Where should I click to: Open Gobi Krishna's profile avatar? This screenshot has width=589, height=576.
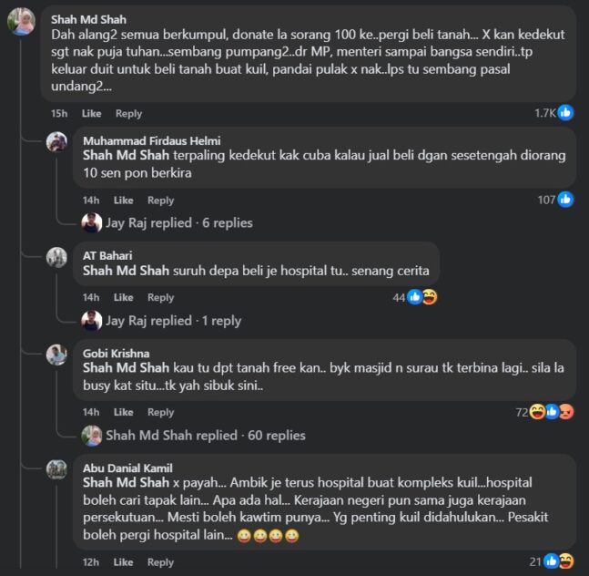56,355
